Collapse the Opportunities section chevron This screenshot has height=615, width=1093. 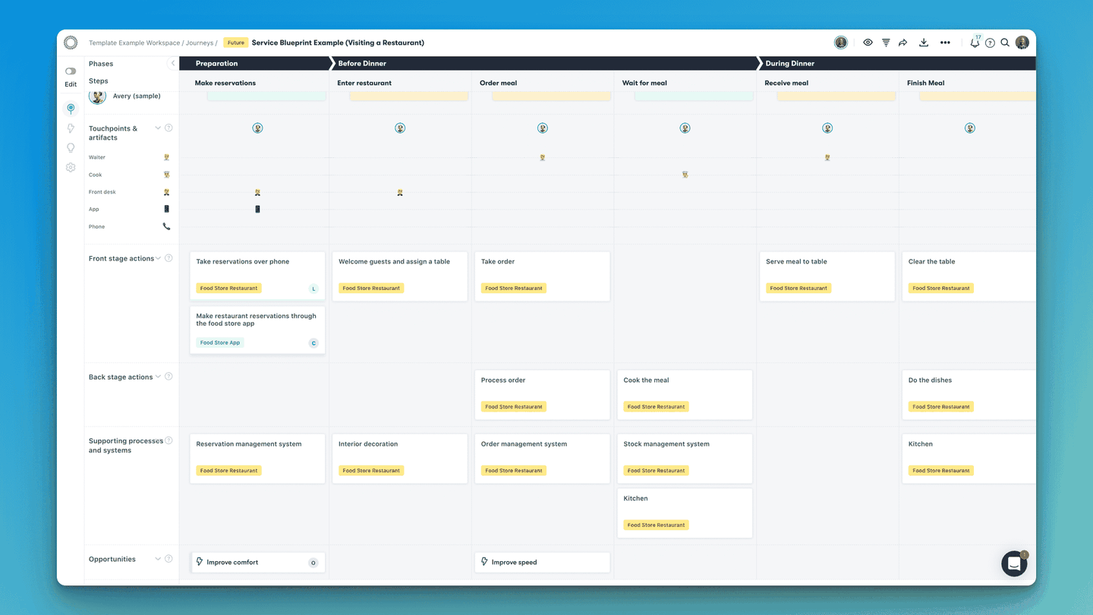pos(158,558)
